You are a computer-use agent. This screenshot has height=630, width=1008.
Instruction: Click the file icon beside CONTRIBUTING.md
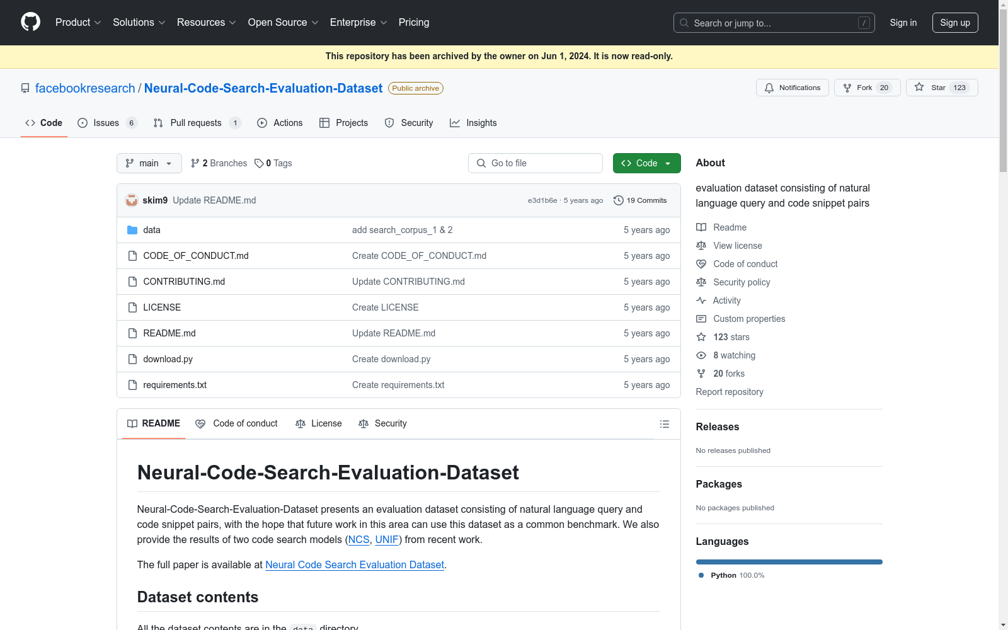(132, 282)
